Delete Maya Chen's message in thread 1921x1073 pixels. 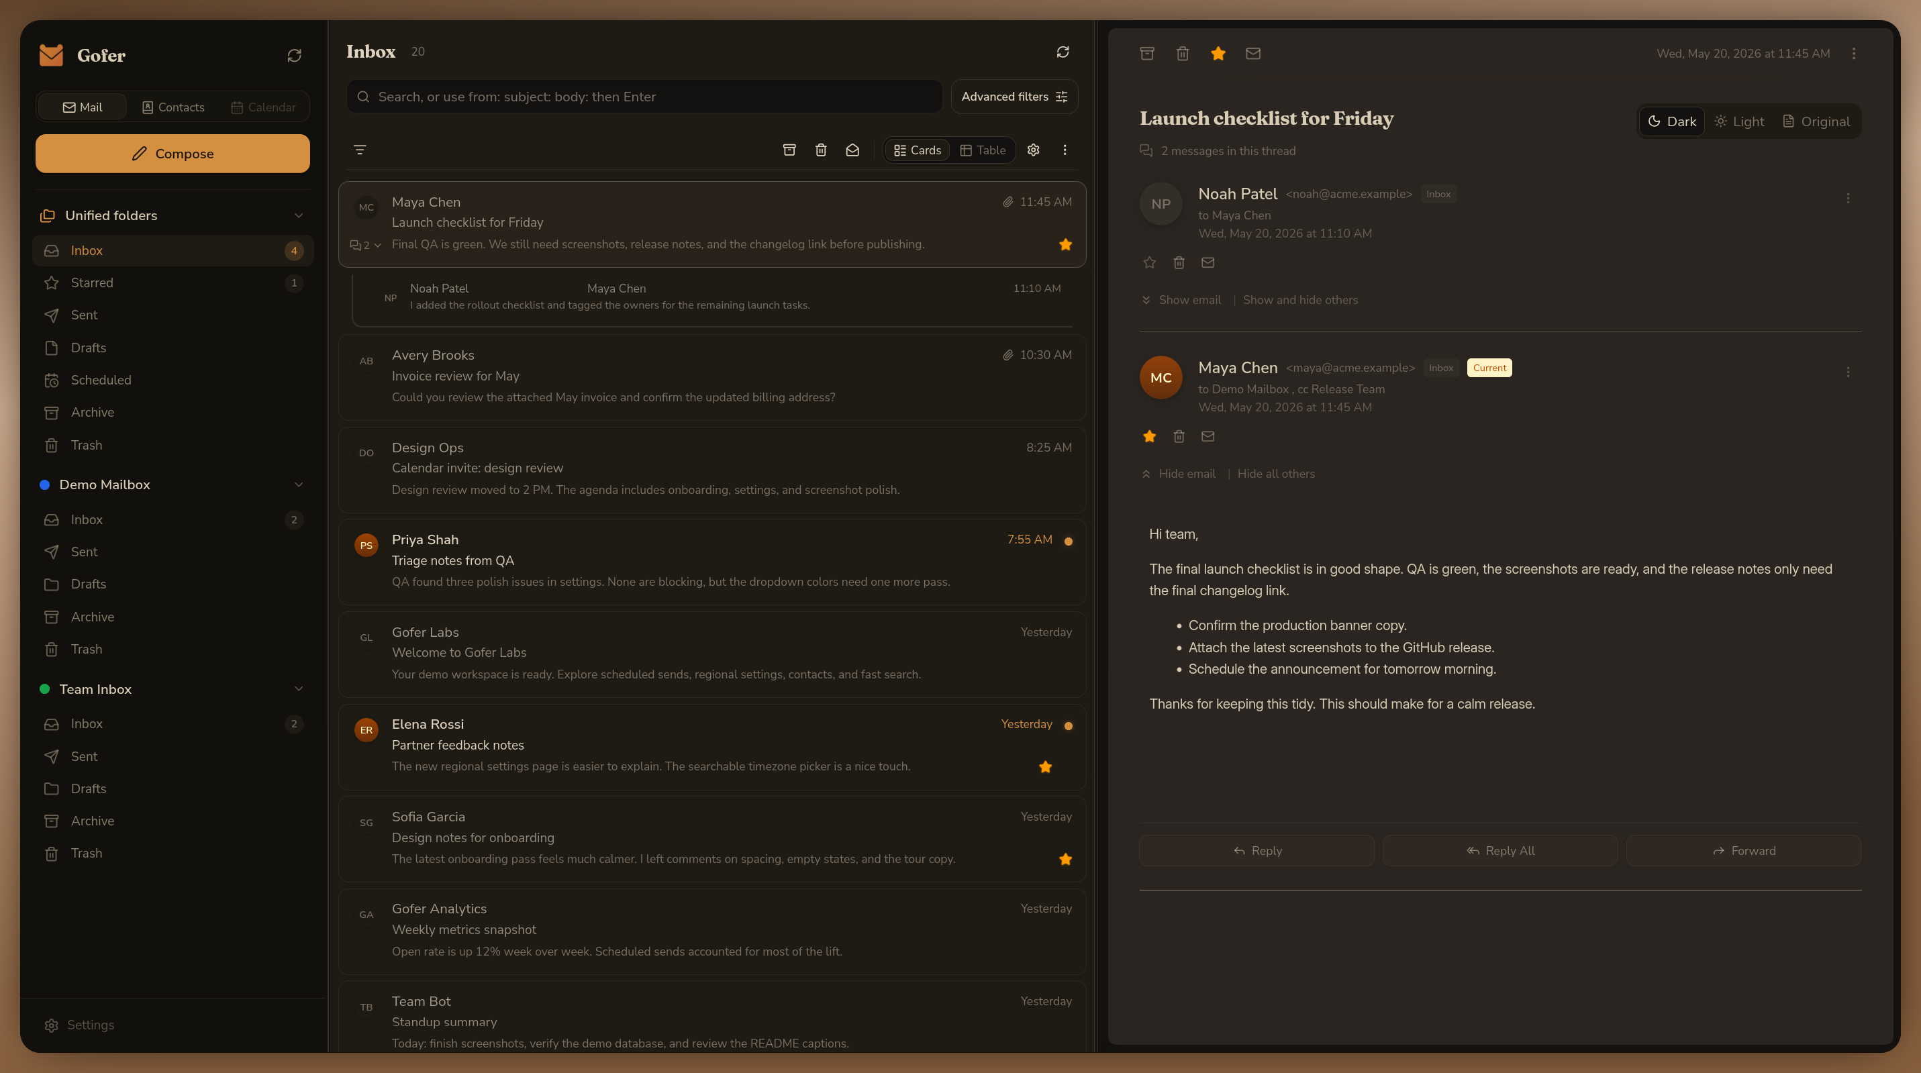tap(1178, 436)
